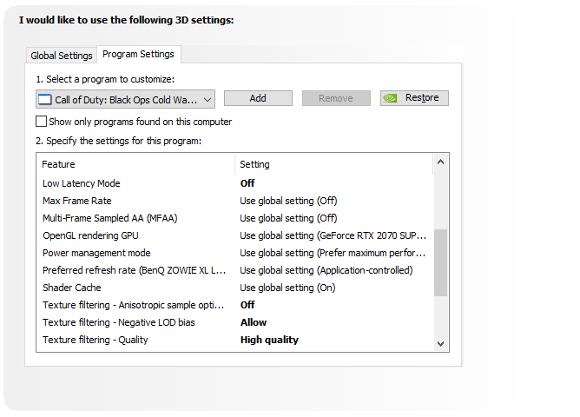Select the Shader Cache feature row

pyautogui.click(x=234, y=288)
